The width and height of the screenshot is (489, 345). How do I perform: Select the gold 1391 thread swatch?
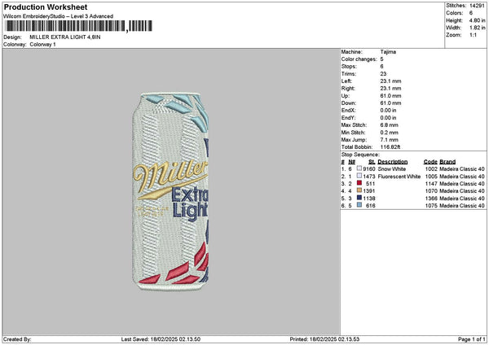click(359, 190)
